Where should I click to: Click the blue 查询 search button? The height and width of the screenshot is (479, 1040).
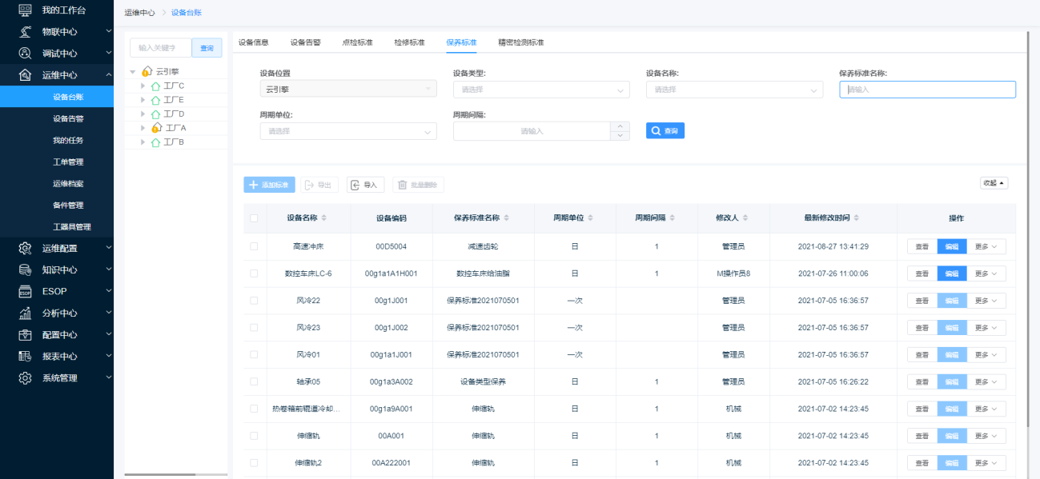[665, 130]
